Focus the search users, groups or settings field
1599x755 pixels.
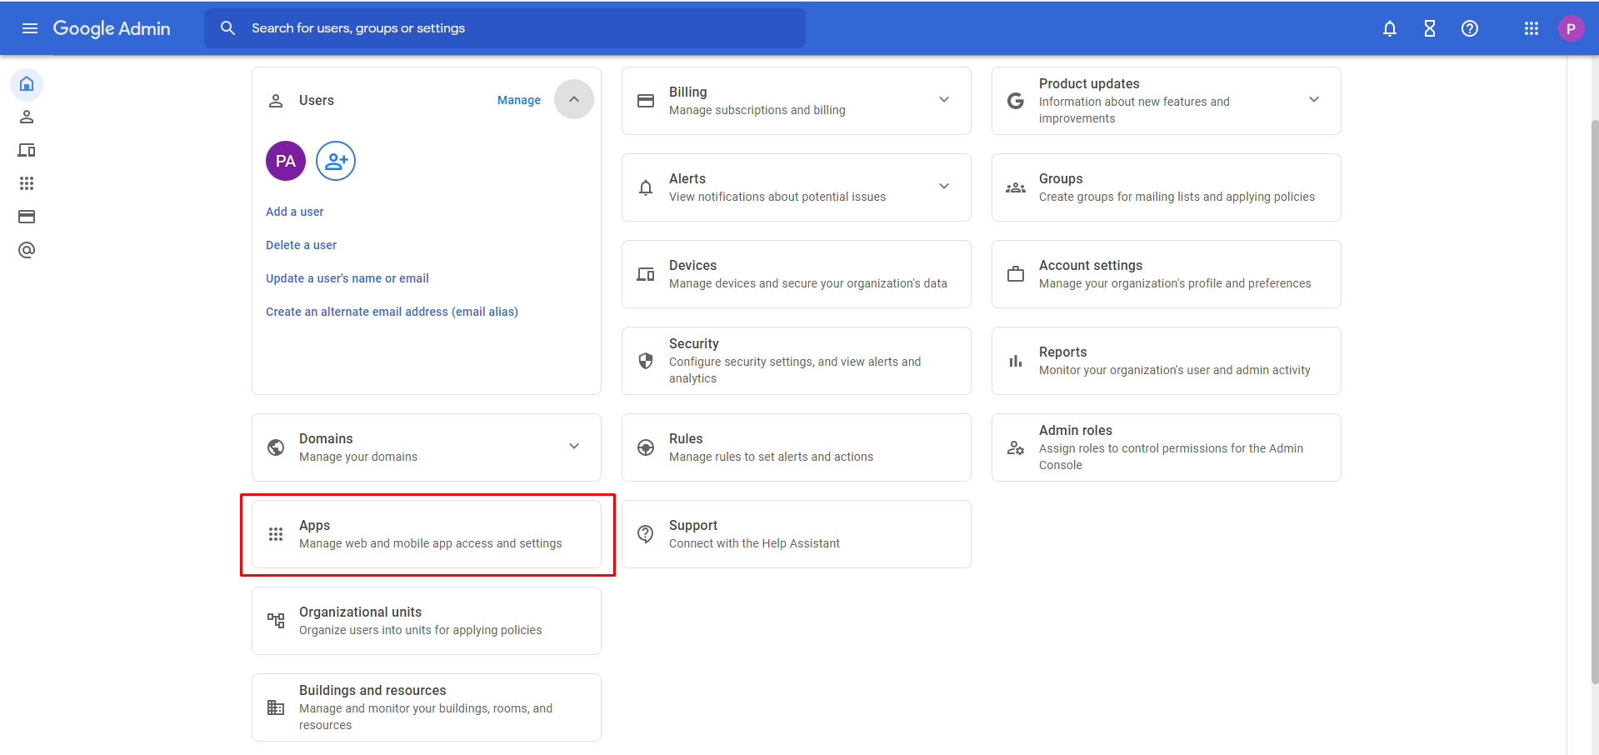(505, 28)
